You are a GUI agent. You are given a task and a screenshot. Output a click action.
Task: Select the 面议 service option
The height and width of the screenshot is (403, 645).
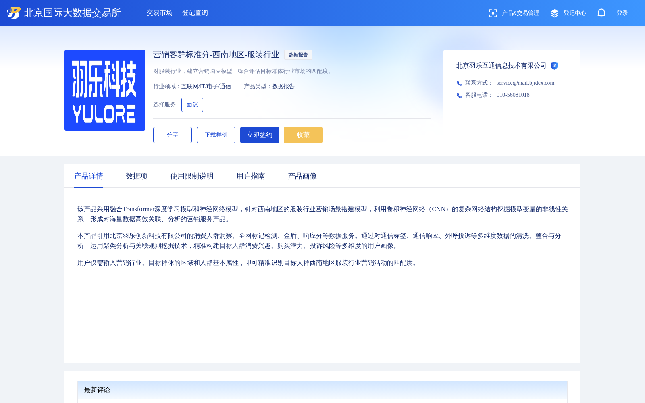click(192, 105)
